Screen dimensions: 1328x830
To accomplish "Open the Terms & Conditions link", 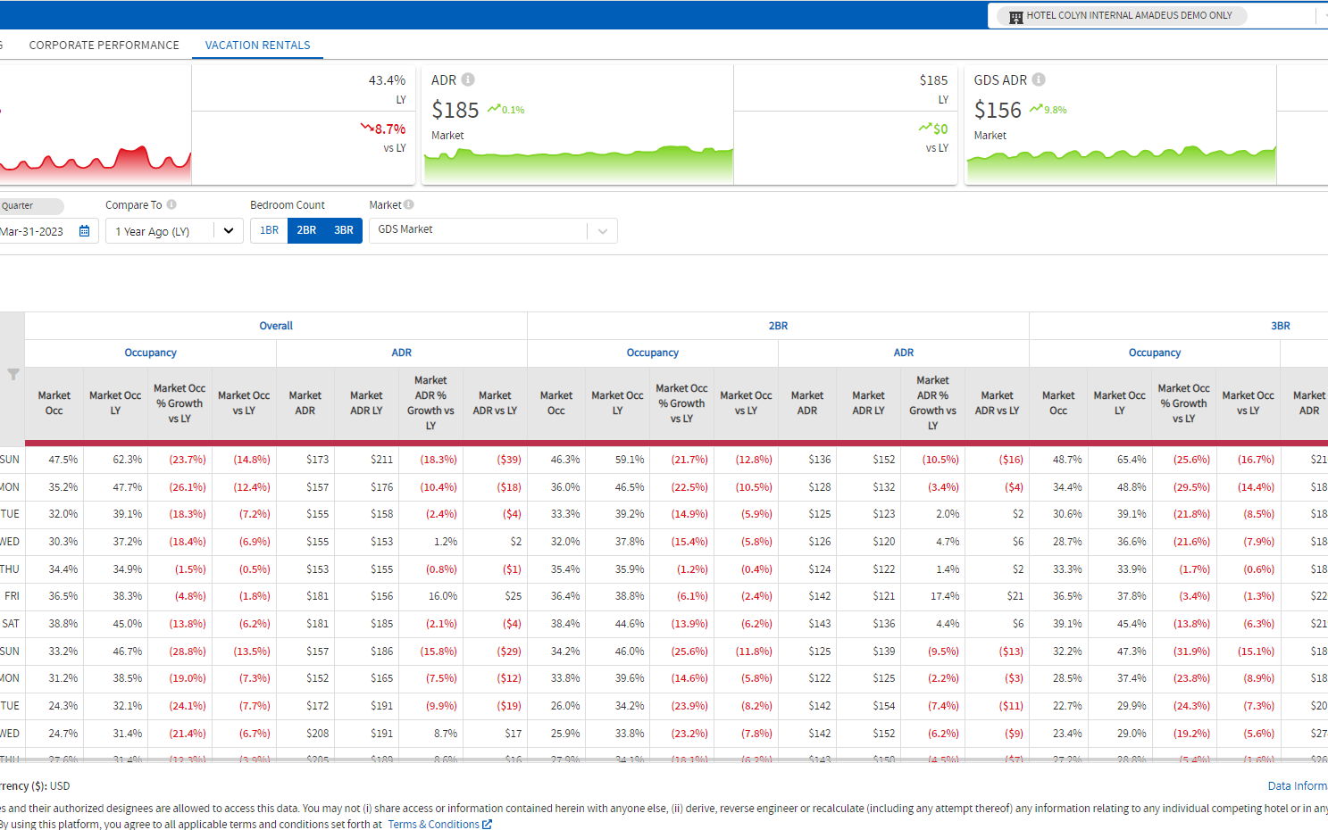I will click(x=433, y=825).
